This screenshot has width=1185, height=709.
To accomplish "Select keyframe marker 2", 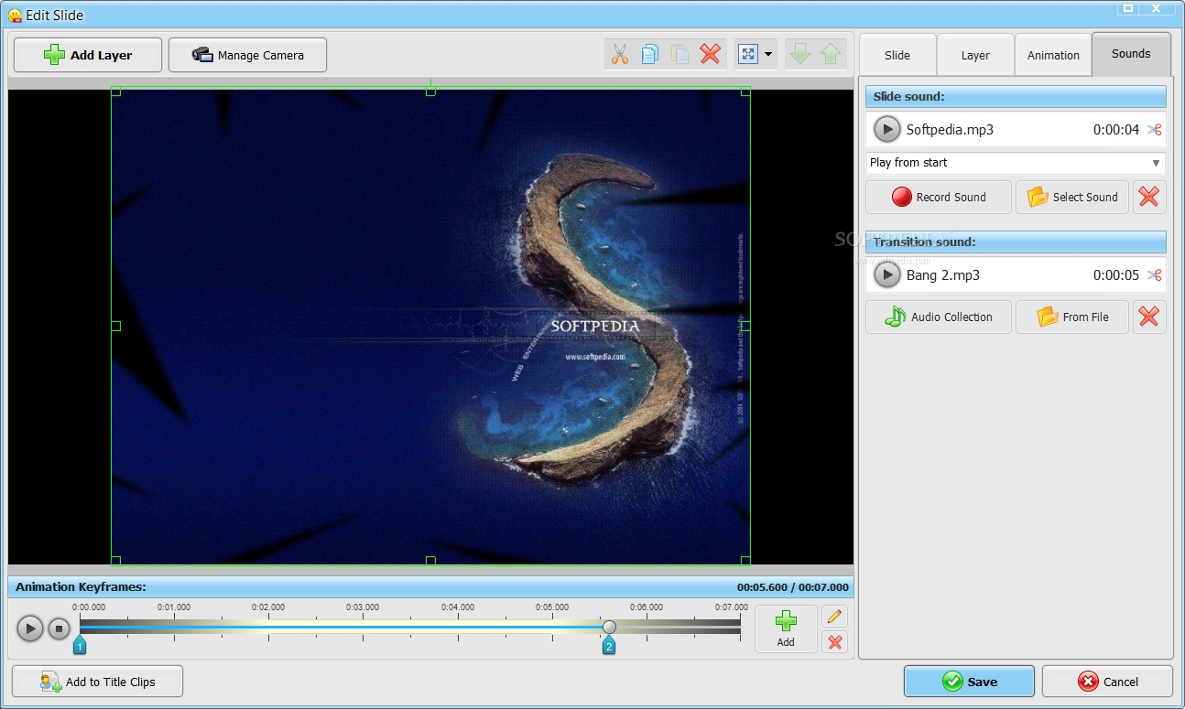I will pos(608,646).
